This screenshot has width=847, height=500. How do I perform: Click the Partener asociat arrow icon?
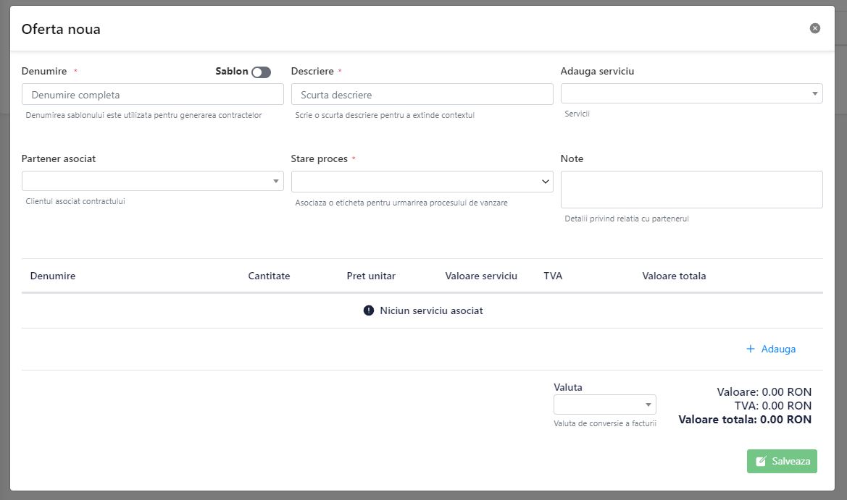click(276, 181)
